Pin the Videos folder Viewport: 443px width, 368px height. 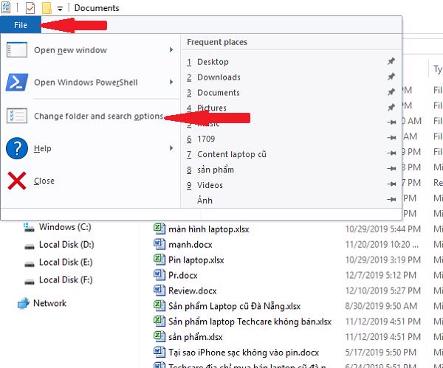(391, 184)
